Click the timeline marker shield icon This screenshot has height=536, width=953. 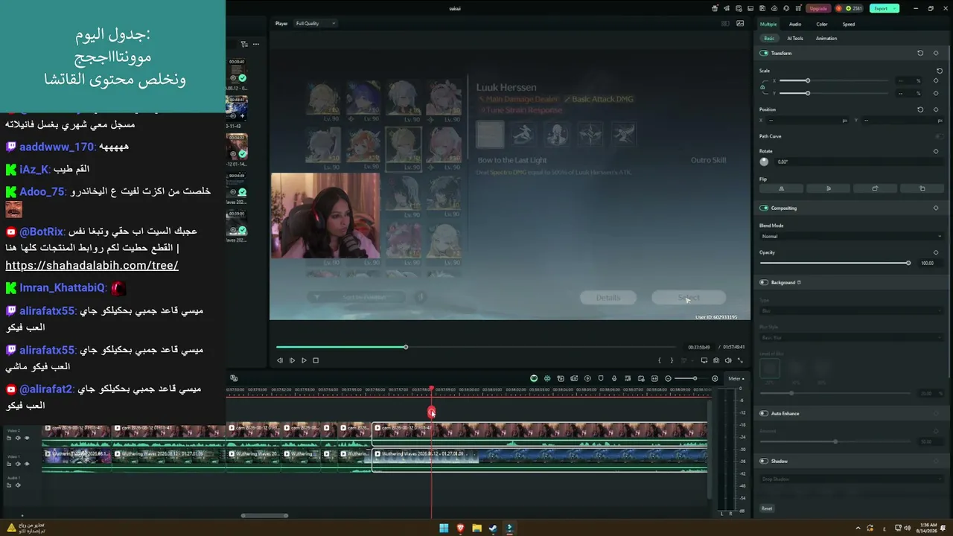pos(601,378)
